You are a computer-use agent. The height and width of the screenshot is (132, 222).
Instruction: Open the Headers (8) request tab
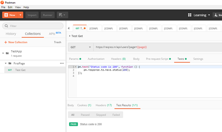[118, 59]
